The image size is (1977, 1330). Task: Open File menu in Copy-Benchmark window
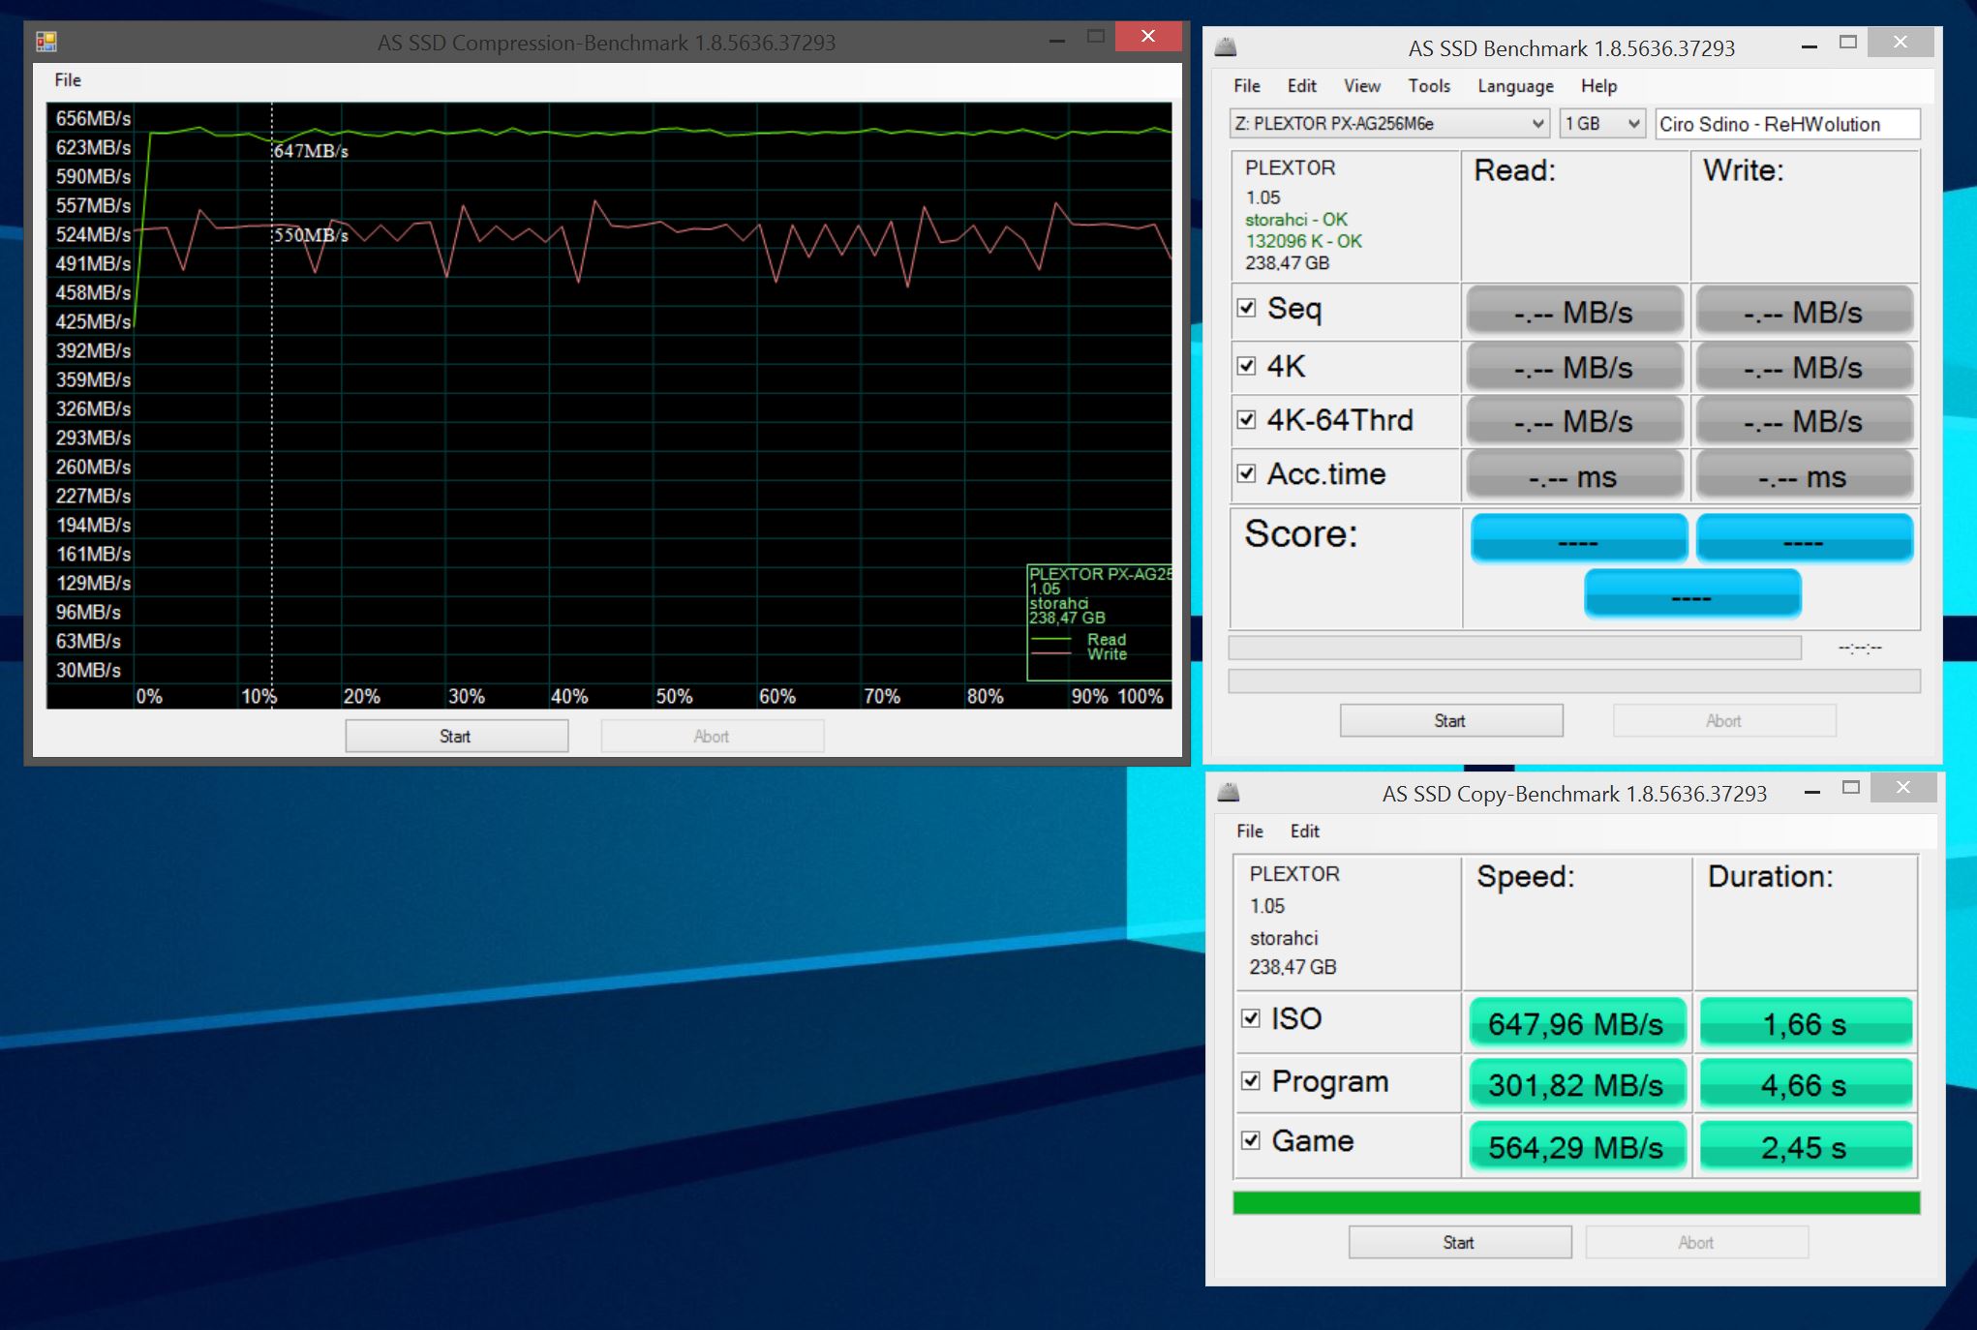[1250, 831]
